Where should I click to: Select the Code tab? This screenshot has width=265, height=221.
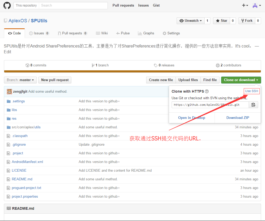[14, 33]
